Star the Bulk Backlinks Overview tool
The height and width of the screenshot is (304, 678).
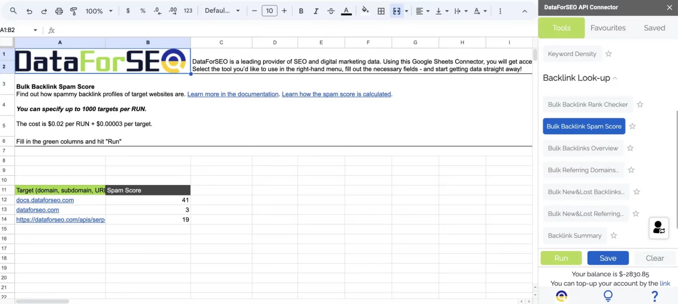coord(630,148)
